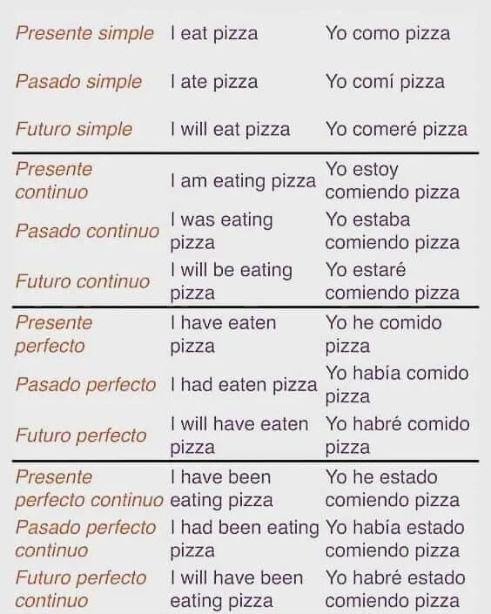The height and width of the screenshot is (614, 491).
Task: Click the 'Presente simple' tense label
Action: tap(84, 34)
